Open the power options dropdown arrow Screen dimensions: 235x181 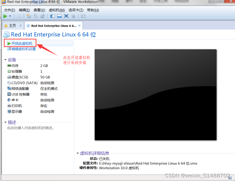pyautogui.click(x=10, y=16)
